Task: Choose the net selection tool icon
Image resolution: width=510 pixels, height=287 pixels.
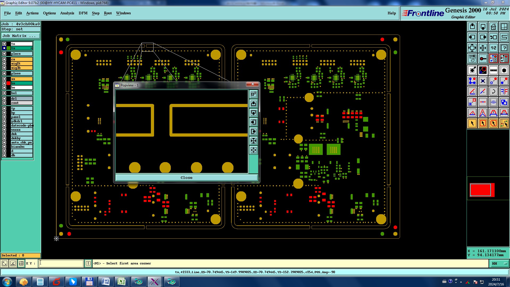Action: tap(504, 123)
